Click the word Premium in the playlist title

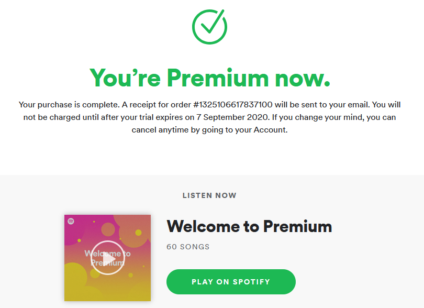pos(297,226)
